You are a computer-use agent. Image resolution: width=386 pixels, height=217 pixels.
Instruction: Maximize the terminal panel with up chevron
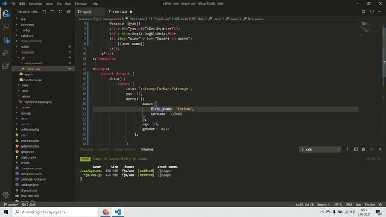372,149
